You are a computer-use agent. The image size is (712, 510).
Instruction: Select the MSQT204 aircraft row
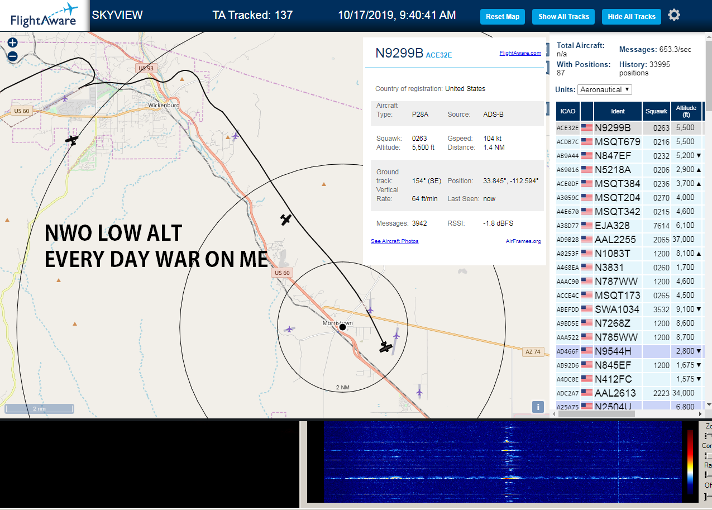pos(629,197)
